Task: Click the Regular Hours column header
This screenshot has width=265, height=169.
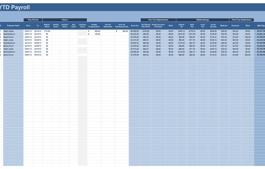Action: tap(47, 25)
